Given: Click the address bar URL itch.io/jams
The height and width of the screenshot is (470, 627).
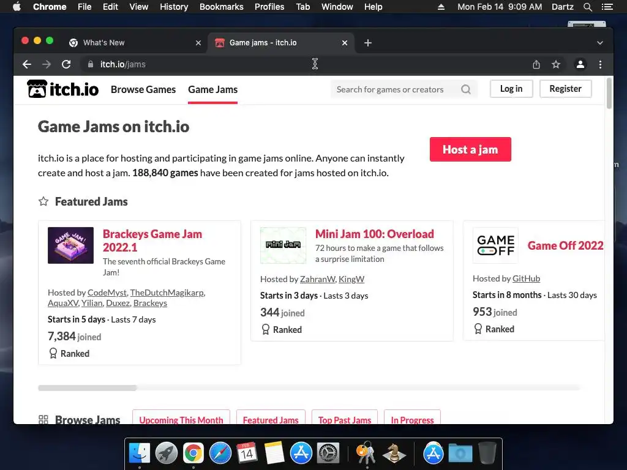Looking at the screenshot, I should pos(122,64).
